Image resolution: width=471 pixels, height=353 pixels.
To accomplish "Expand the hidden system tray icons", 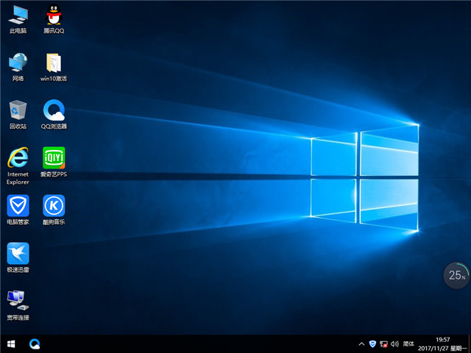I will pyautogui.click(x=361, y=343).
